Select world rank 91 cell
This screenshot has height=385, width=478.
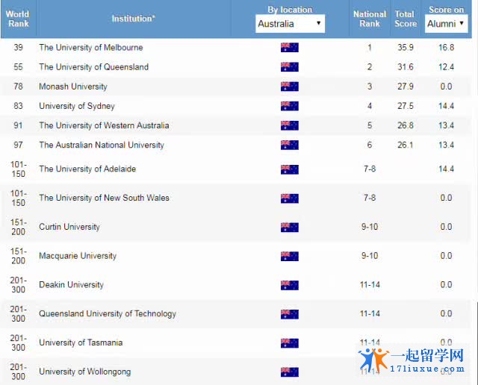tap(18, 125)
